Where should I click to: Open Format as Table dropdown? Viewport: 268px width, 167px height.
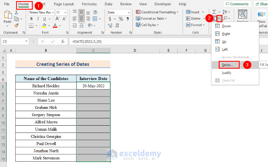pyautogui.click(x=151, y=18)
